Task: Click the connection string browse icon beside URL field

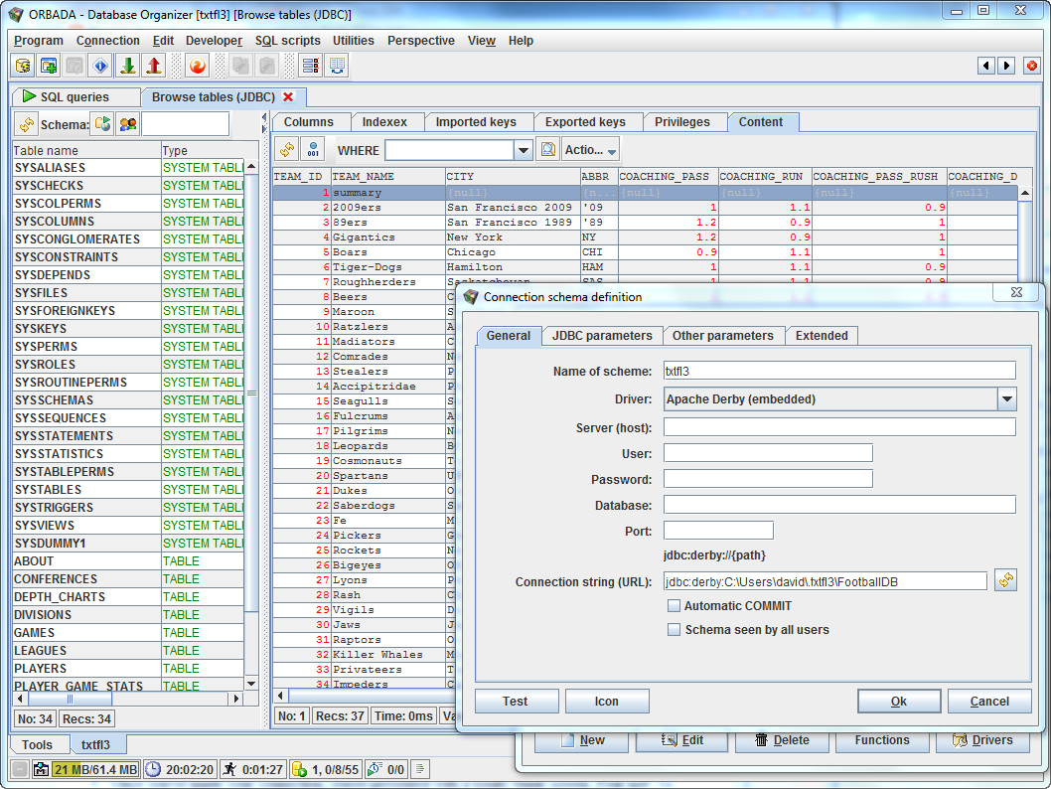Action: tap(1005, 580)
